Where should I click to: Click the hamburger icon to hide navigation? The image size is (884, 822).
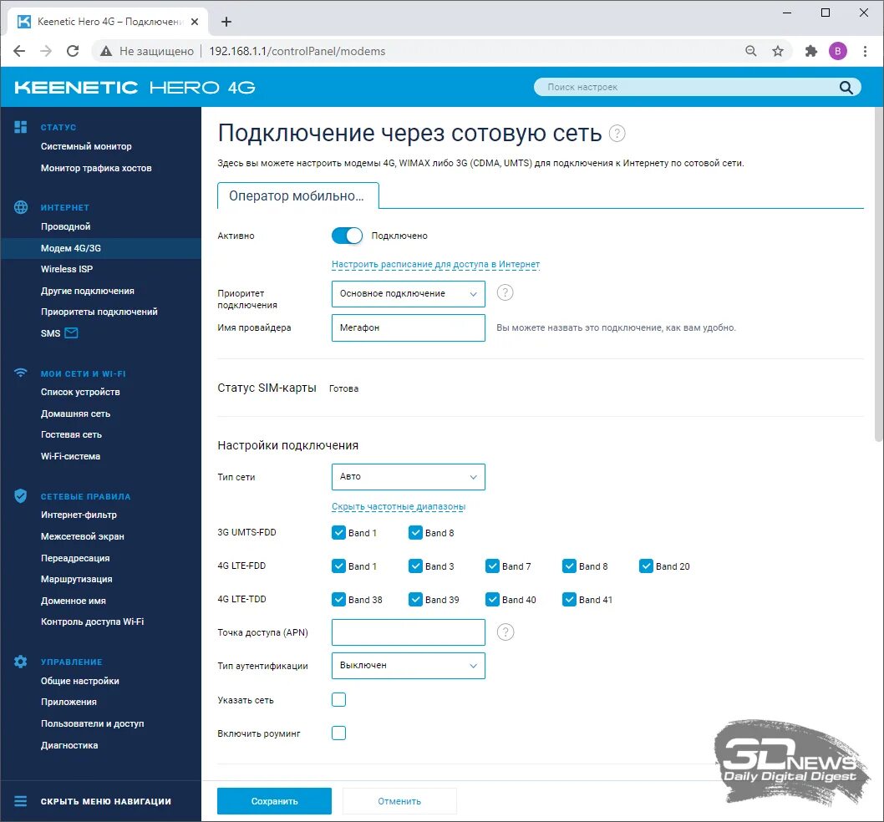pos(20,801)
